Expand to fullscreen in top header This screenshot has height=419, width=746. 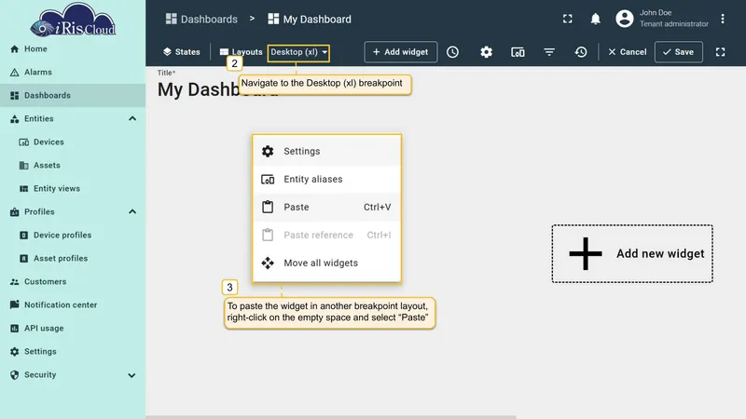[x=567, y=19]
